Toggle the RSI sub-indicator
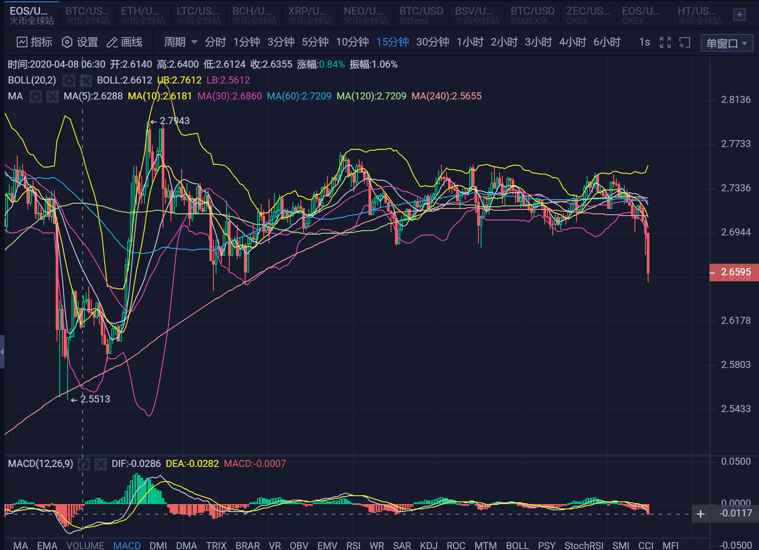This screenshot has height=550, width=759. (x=353, y=545)
